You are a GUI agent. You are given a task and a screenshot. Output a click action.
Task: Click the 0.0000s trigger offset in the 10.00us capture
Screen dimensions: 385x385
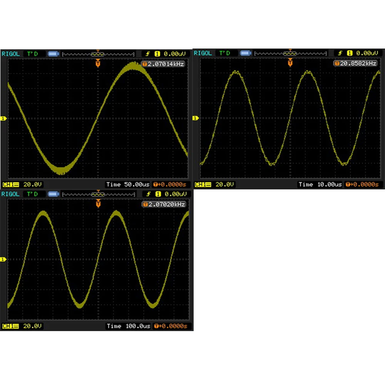pos(362,184)
